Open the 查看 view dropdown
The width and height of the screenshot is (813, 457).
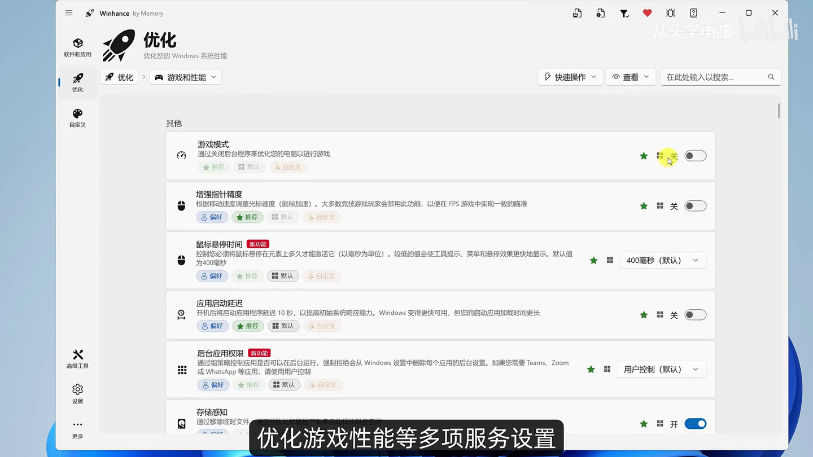point(631,77)
